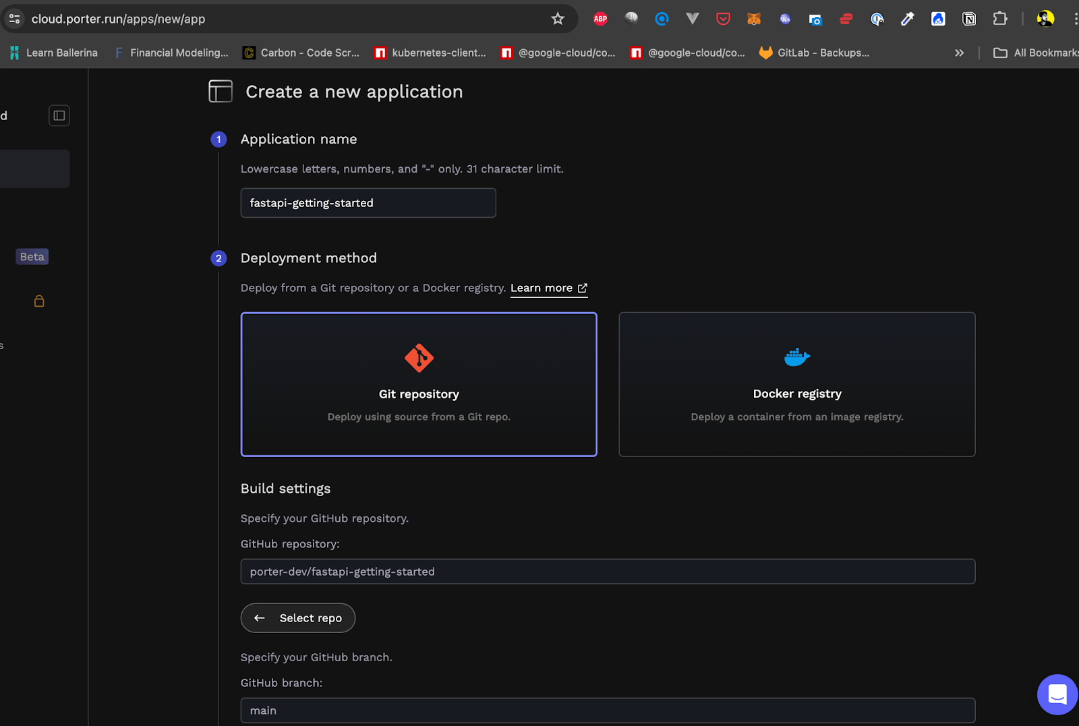Select the Git repository deployment card

(419, 384)
